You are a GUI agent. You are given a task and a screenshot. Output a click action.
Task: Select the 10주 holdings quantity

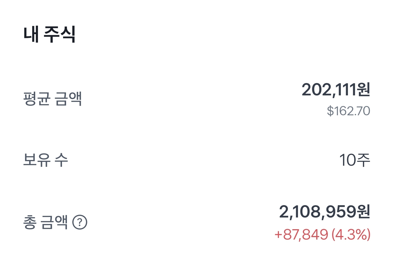pyautogui.click(x=355, y=160)
